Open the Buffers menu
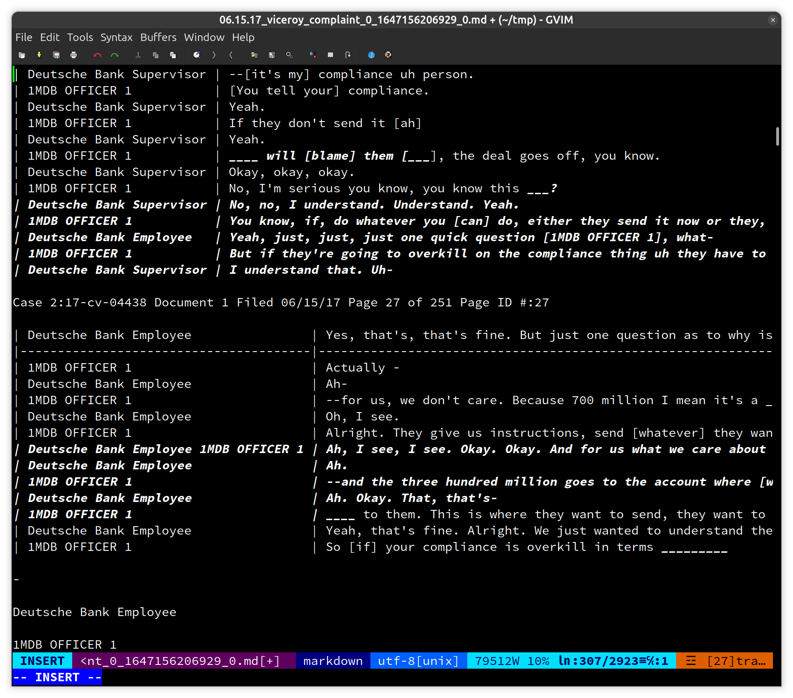 tap(158, 37)
